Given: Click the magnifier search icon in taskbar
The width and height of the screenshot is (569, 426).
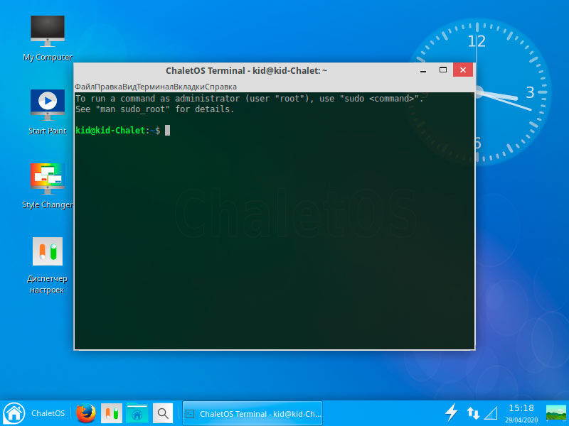Looking at the screenshot, I should pos(163,413).
